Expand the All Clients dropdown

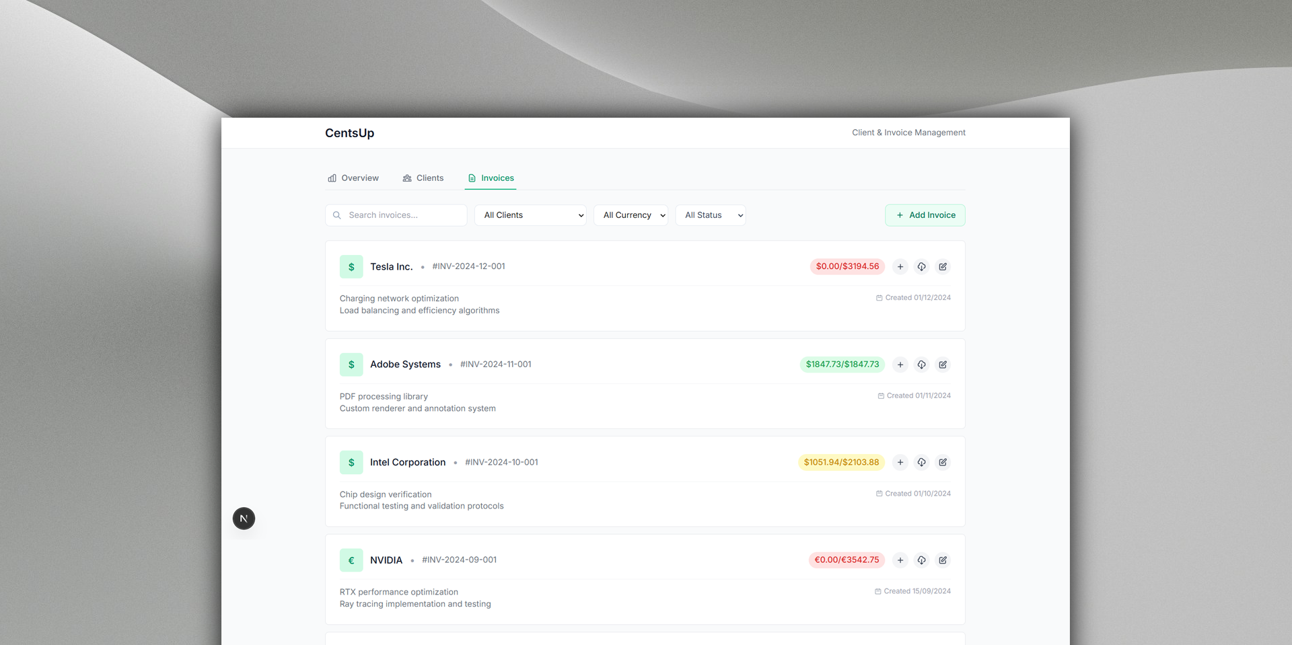click(530, 215)
